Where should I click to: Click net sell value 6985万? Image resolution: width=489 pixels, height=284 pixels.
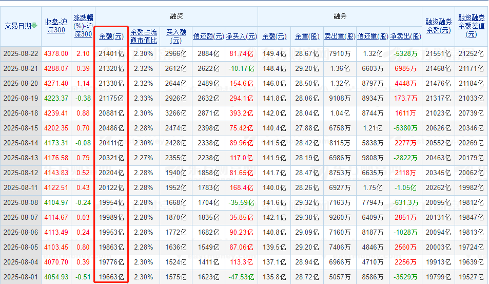pos(406,68)
